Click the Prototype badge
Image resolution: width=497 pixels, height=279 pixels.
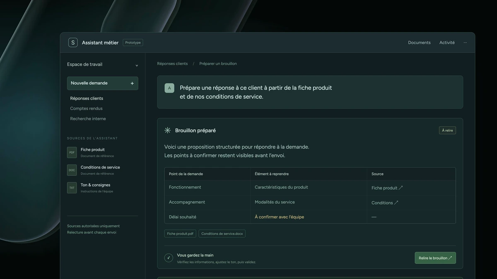(133, 43)
